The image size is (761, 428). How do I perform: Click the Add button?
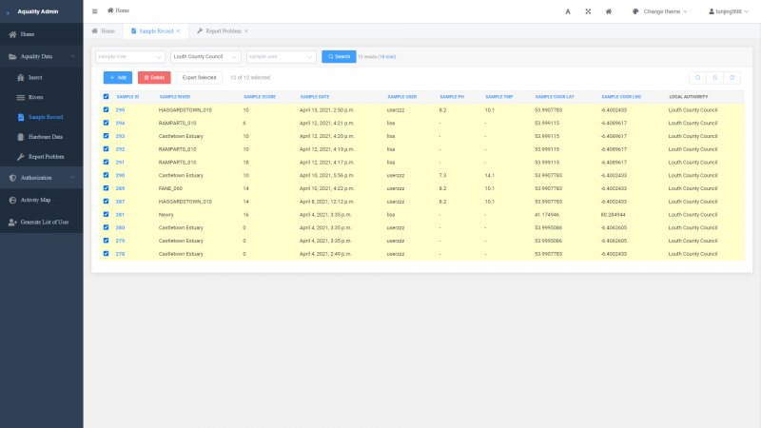click(117, 78)
